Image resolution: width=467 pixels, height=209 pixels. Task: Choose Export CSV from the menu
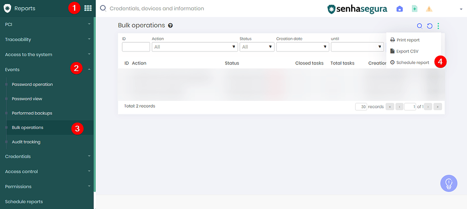(x=407, y=51)
